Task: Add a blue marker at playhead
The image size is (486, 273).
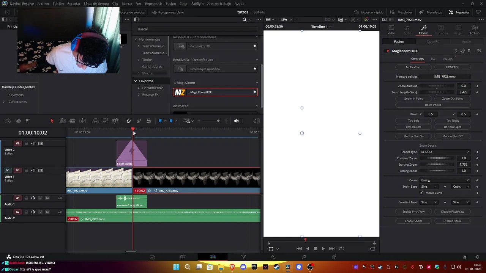Action: coord(171,121)
